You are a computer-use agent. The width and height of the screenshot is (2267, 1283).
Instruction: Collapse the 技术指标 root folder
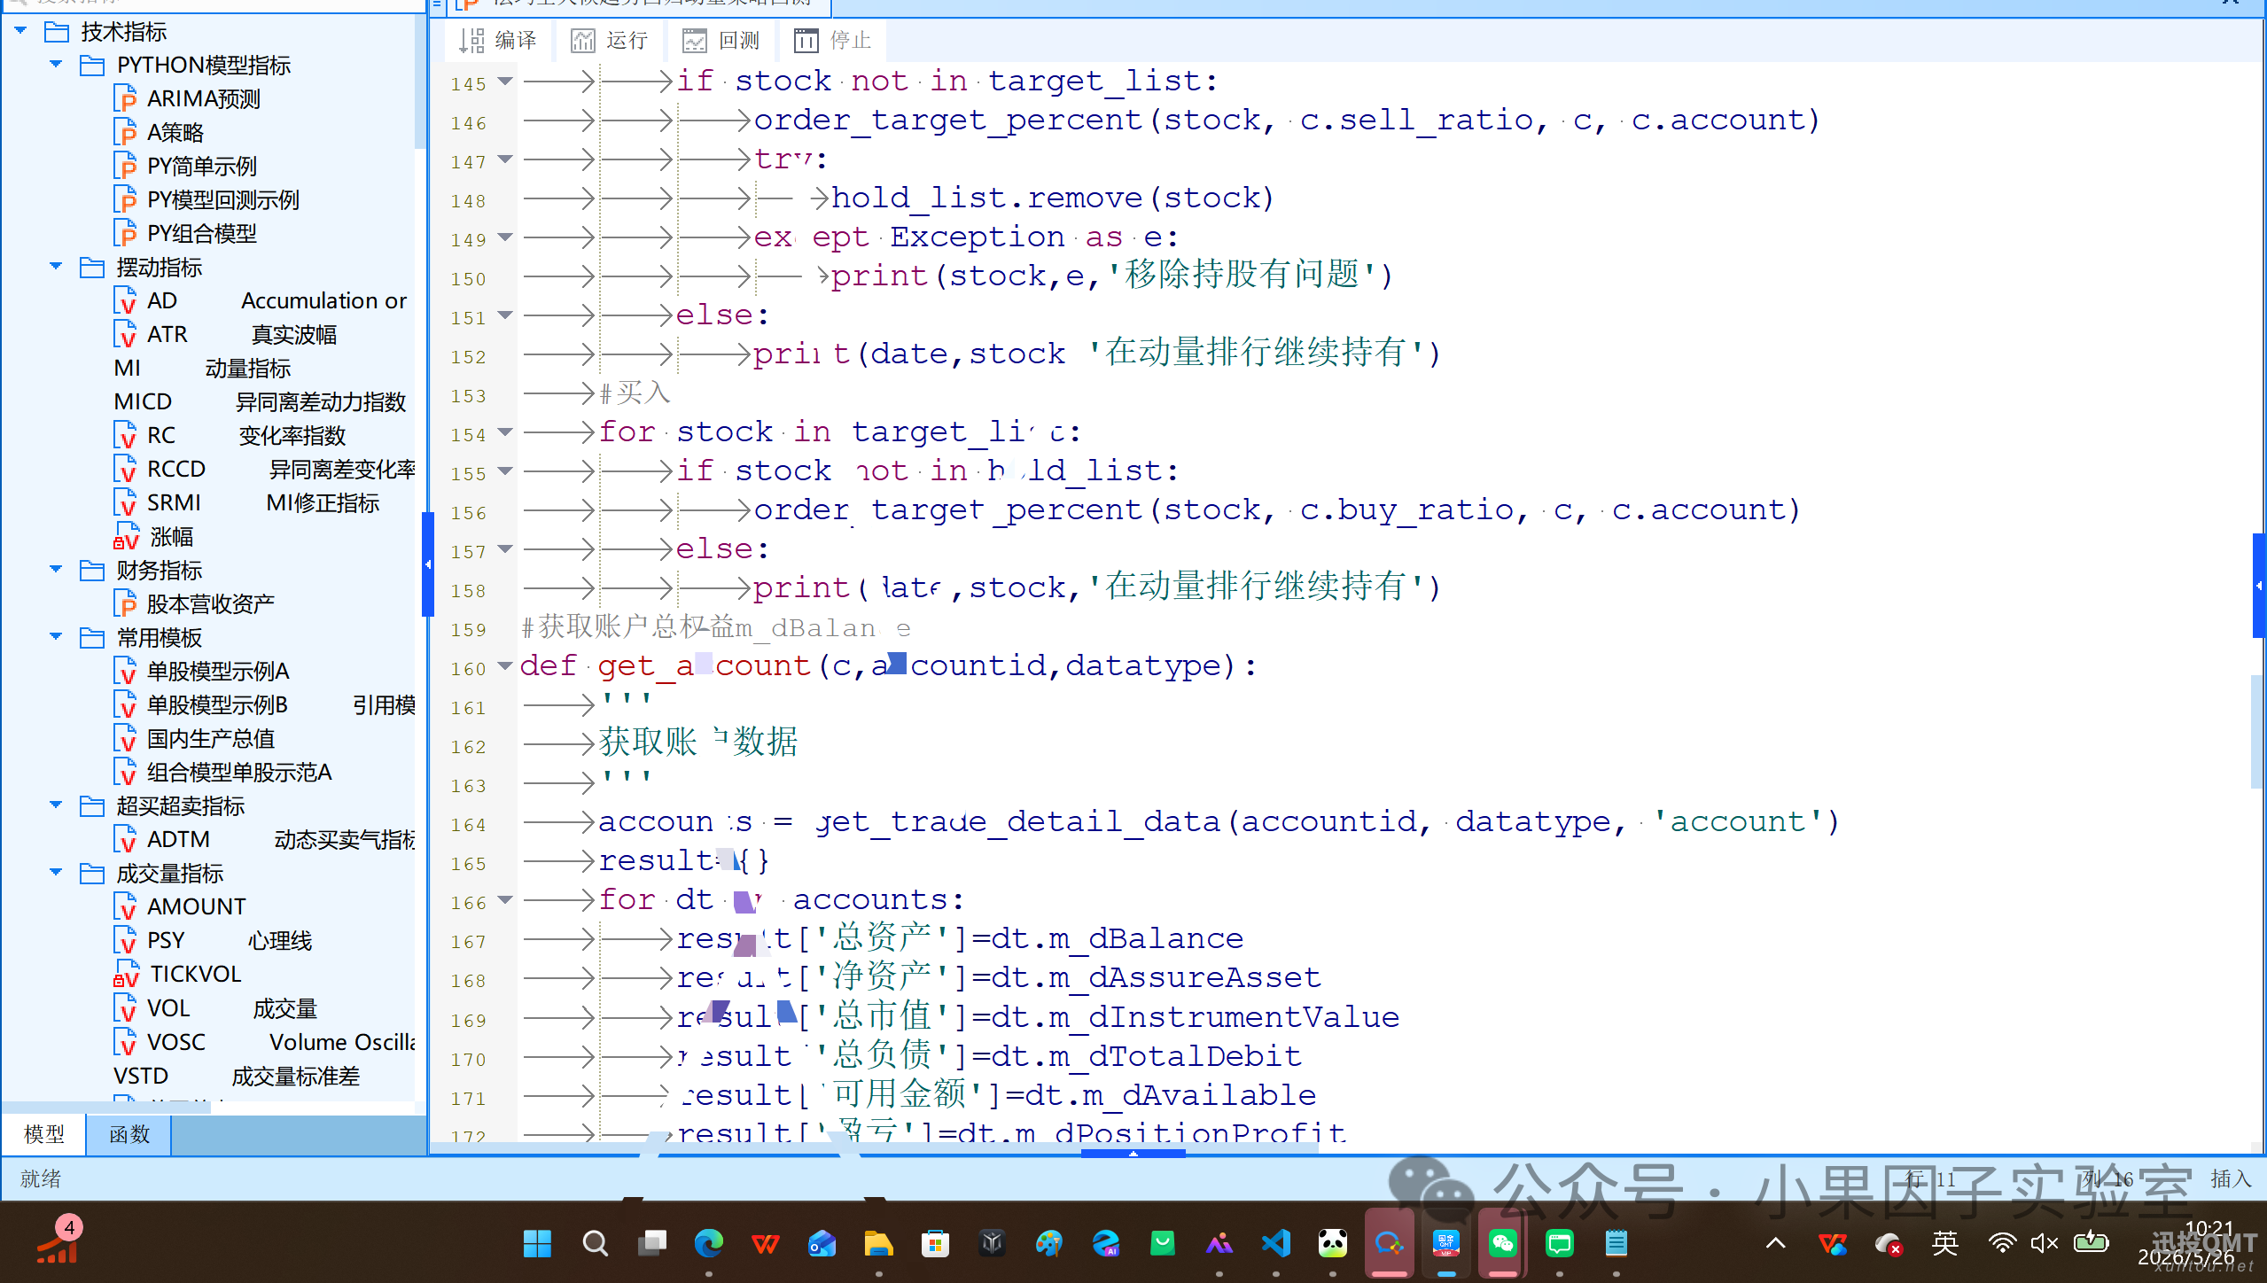[x=21, y=31]
